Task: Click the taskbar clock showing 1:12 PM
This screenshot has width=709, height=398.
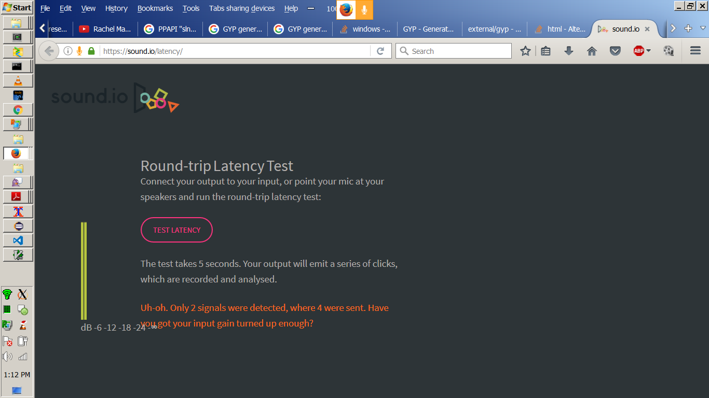Action: tap(17, 374)
